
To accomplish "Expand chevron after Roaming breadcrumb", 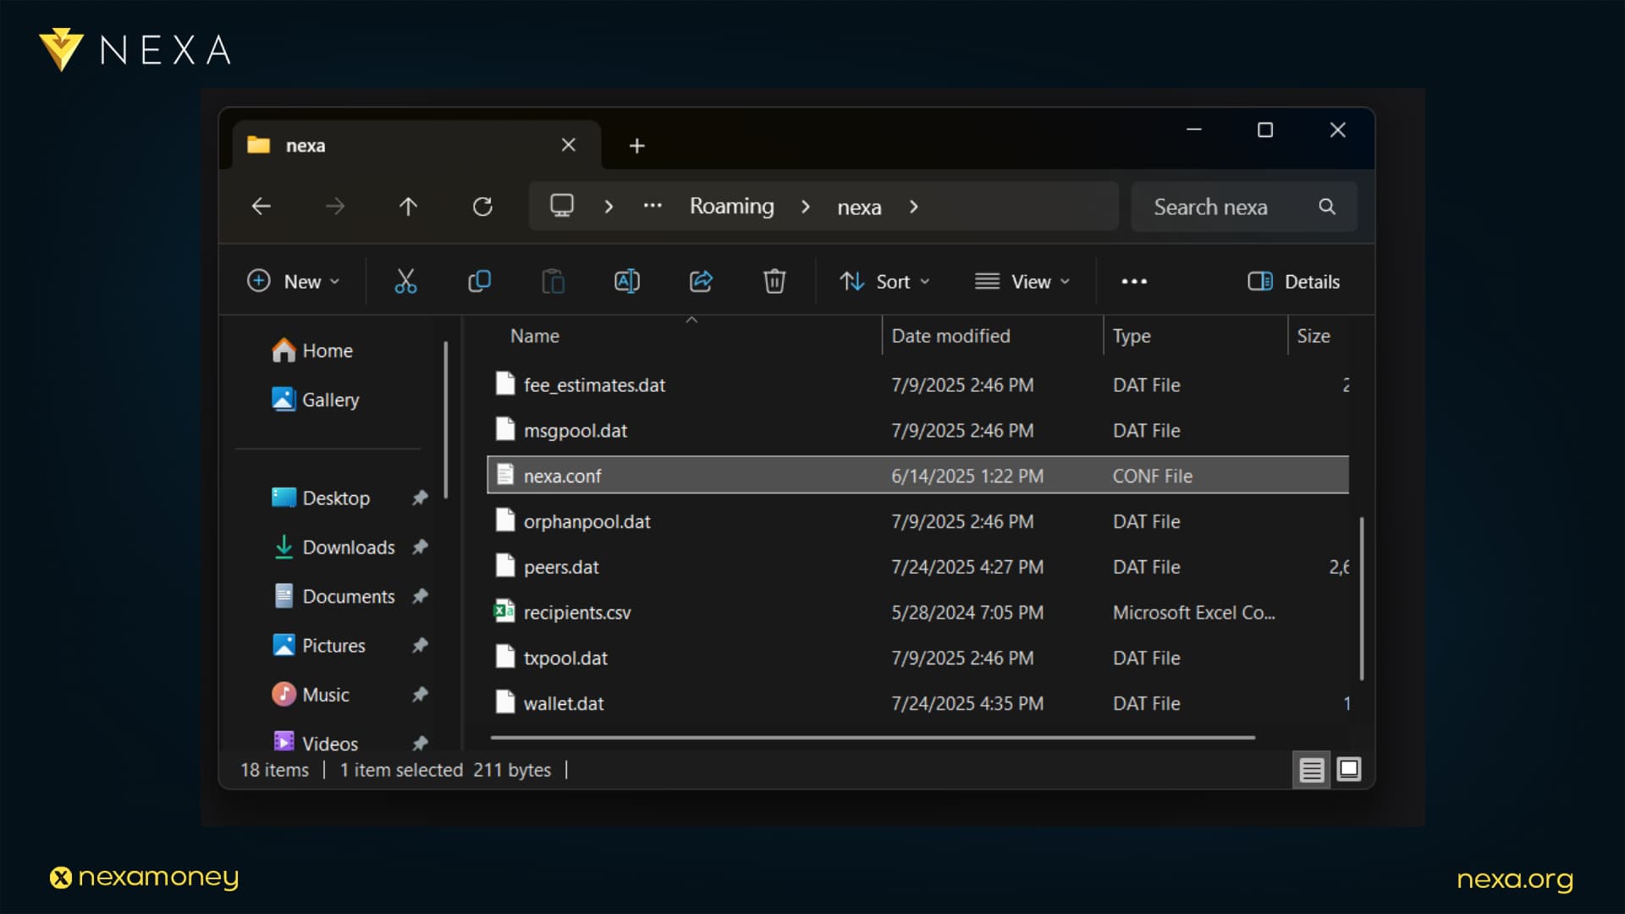I will (806, 206).
